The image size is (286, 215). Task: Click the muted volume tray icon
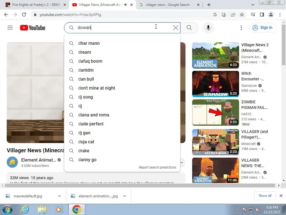pos(258,210)
